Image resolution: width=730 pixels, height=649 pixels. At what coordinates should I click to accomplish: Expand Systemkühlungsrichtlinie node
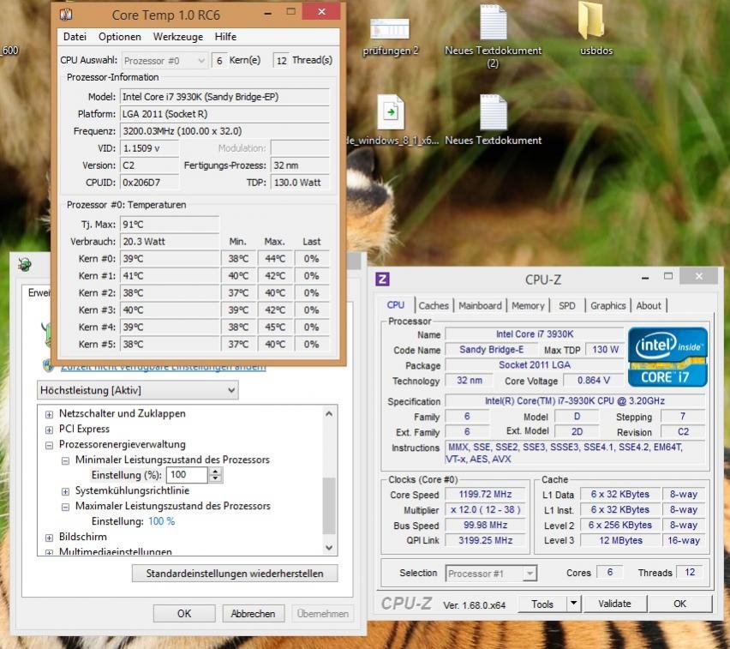pyautogui.click(x=66, y=491)
